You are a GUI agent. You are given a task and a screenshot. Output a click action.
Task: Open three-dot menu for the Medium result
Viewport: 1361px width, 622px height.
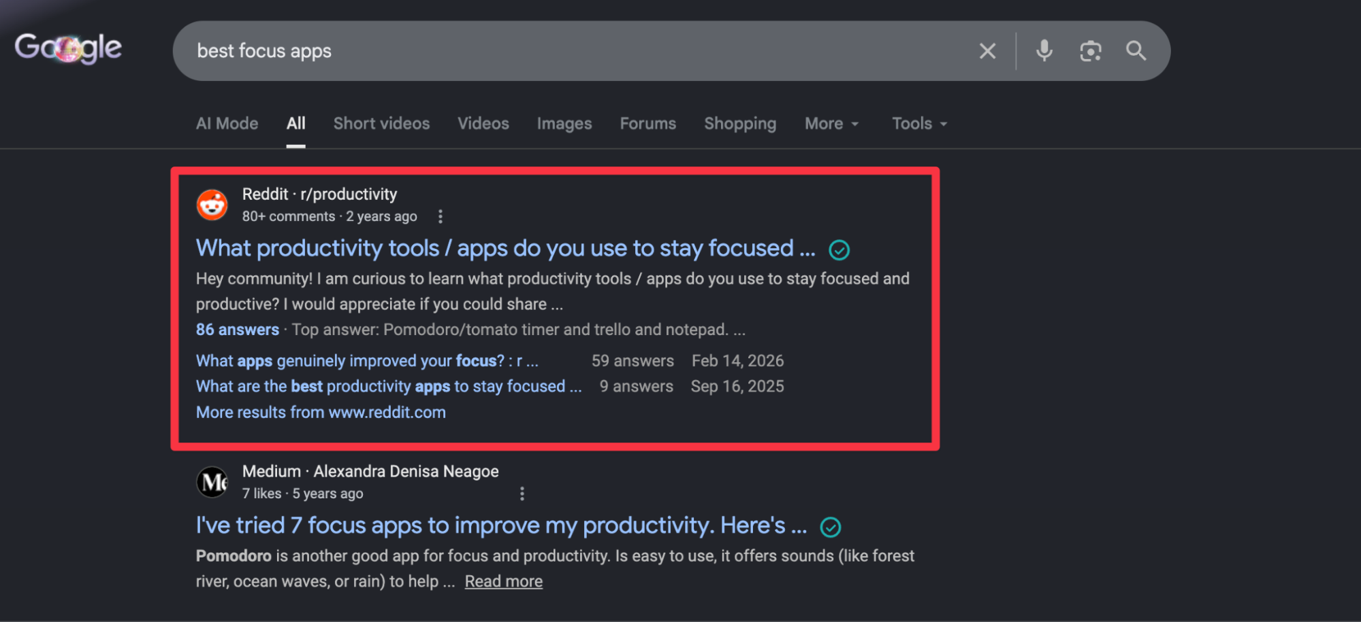(522, 494)
